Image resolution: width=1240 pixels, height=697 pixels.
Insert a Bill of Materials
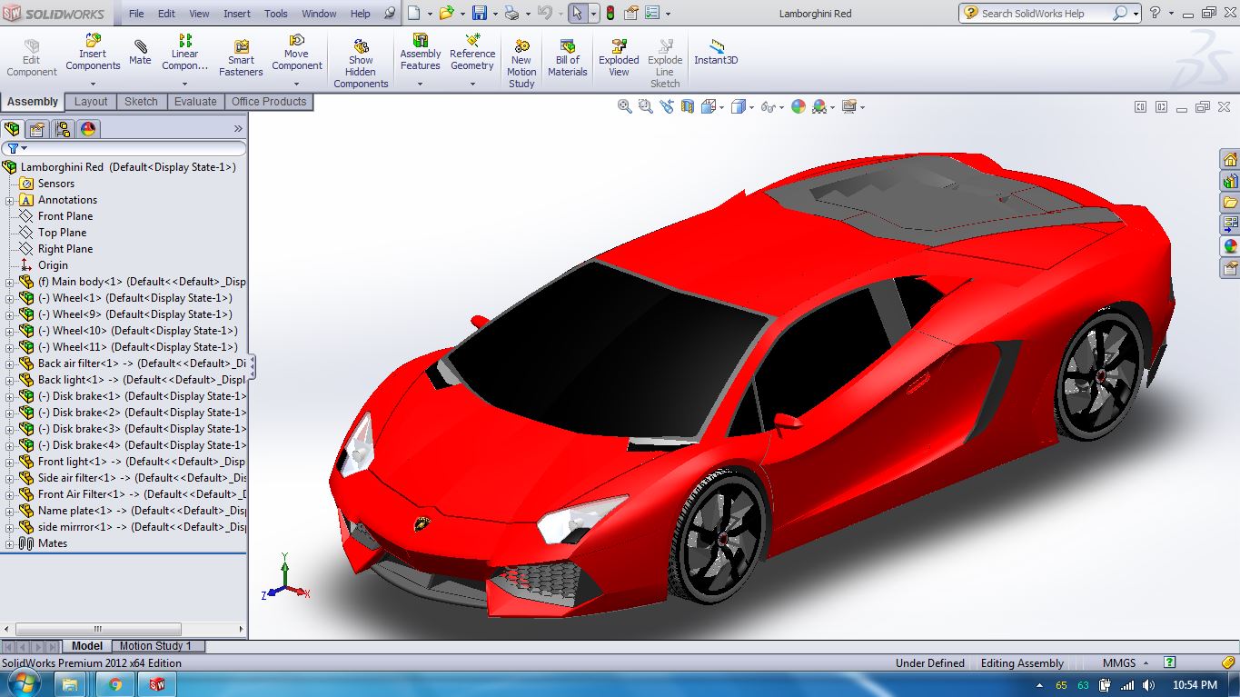pyautogui.click(x=568, y=58)
